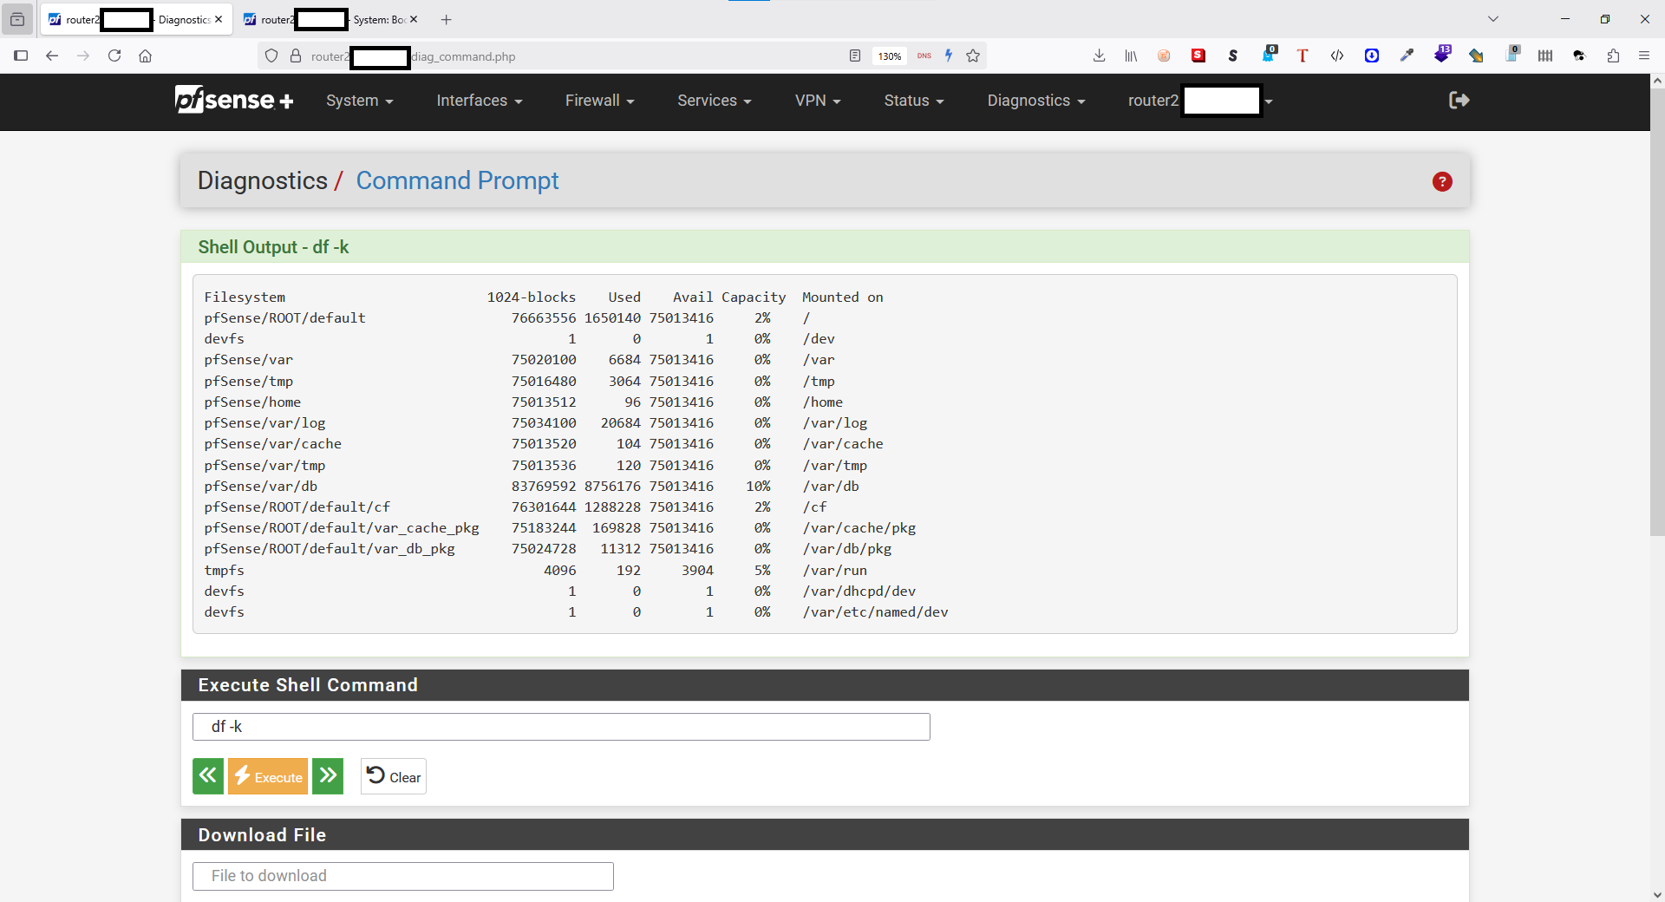
Task: Expand the Services menu
Action: [714, 101]
